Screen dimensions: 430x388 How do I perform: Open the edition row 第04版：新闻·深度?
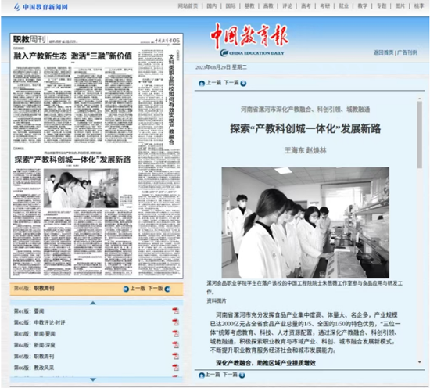(34, 345)
